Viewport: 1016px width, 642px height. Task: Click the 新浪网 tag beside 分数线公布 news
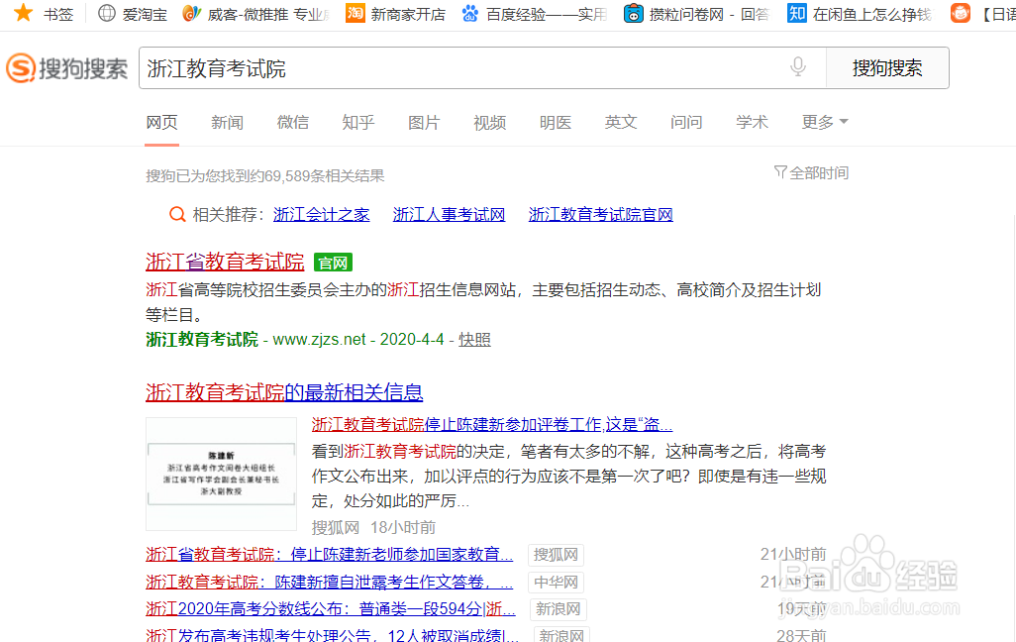tap(558, 609)
